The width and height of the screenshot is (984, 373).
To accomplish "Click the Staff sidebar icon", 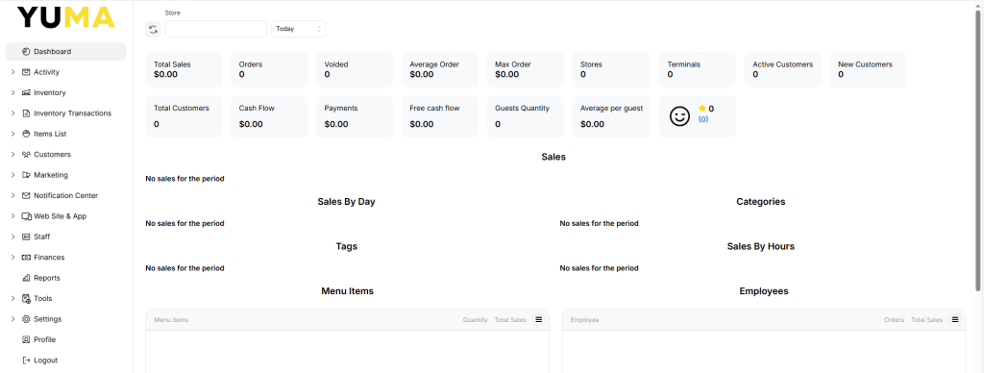I will pos(26,236).
